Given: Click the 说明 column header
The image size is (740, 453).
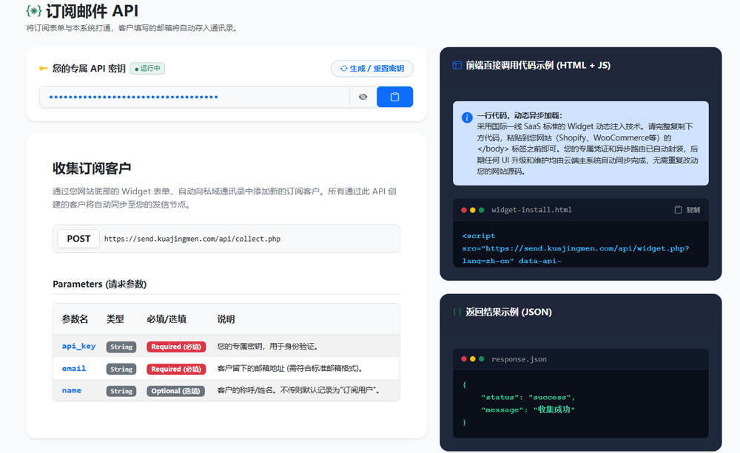Looking at the screenshot, I should 226,319.
